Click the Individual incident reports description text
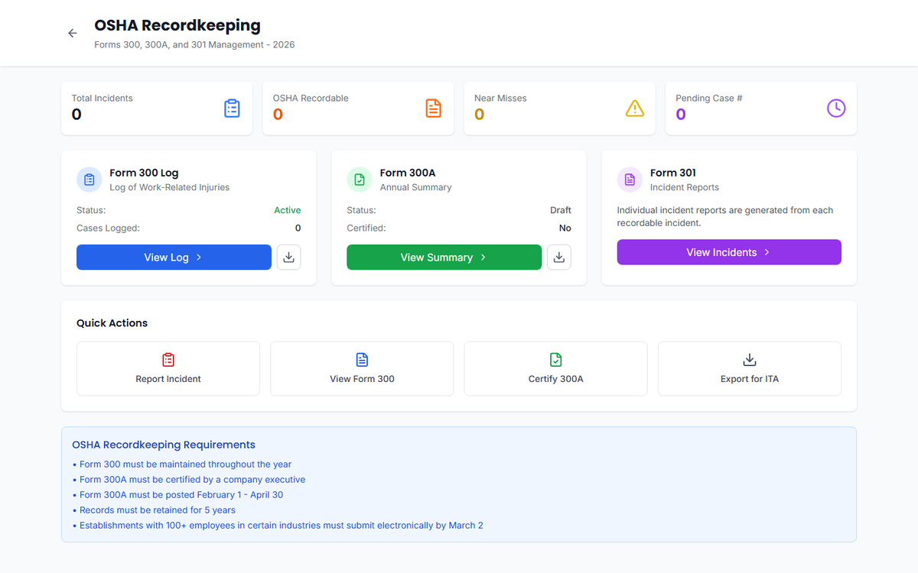918x573 pixels. 725,216
